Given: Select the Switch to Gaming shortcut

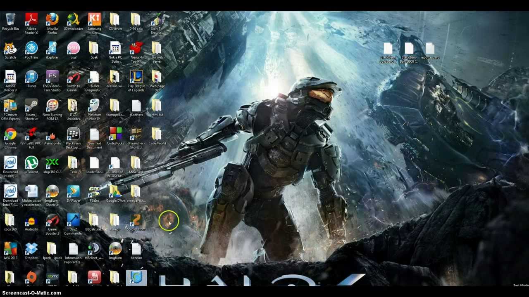Looking at the screenshot, I should click(74, 81).
